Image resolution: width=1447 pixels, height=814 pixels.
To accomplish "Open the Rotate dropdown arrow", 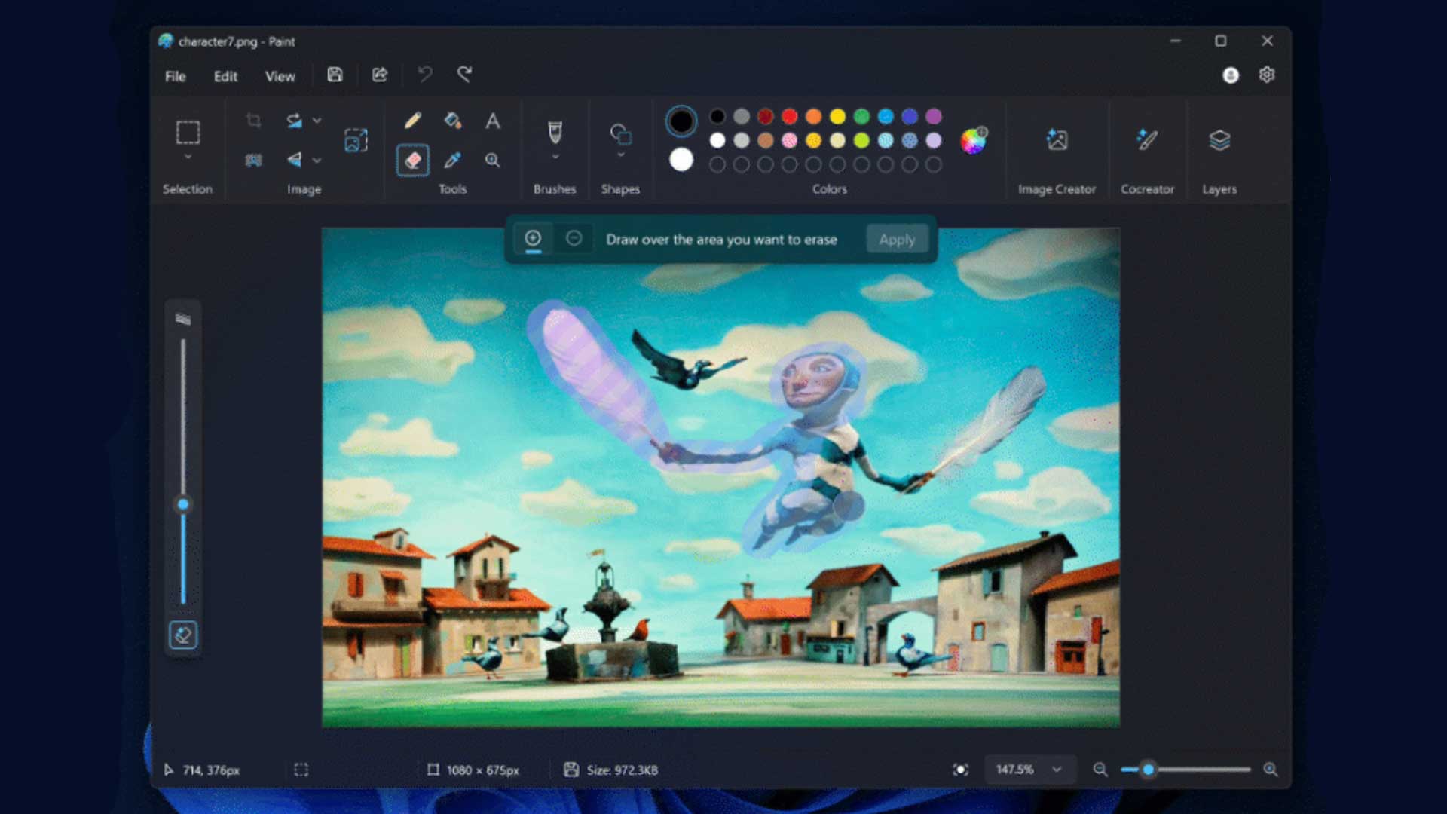I will tap(317, 121).
